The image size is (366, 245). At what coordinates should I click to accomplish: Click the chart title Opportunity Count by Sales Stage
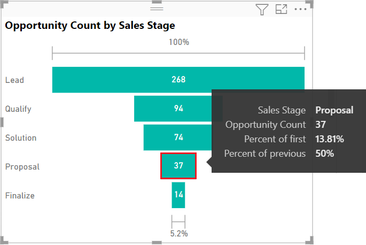[90, 25]
